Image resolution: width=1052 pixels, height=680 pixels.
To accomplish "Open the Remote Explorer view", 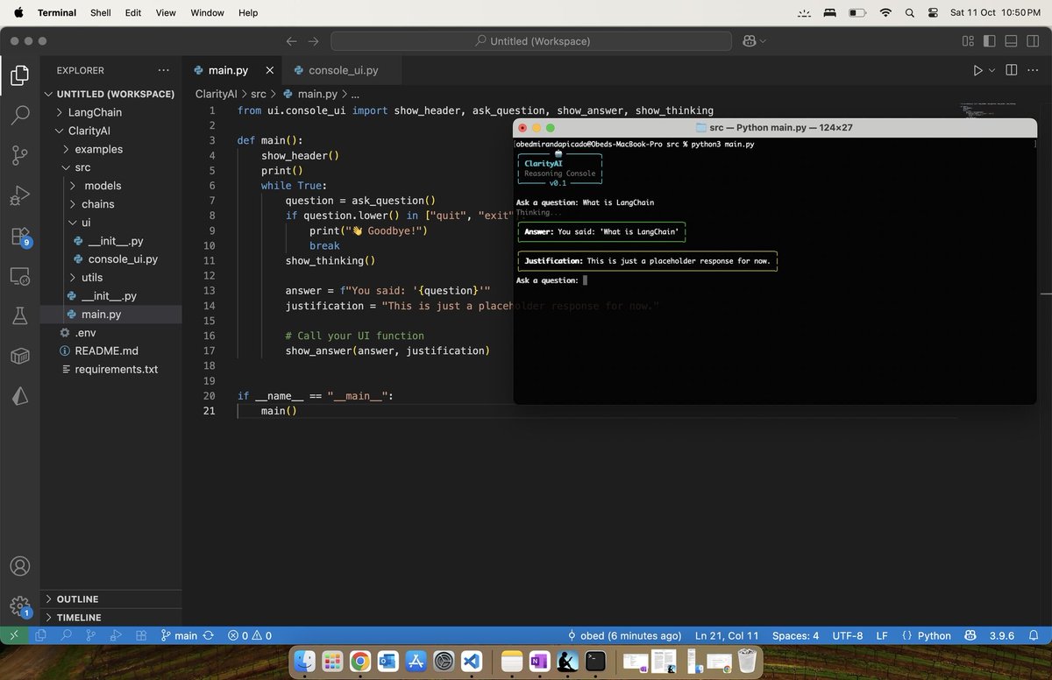I will point(19,276).
